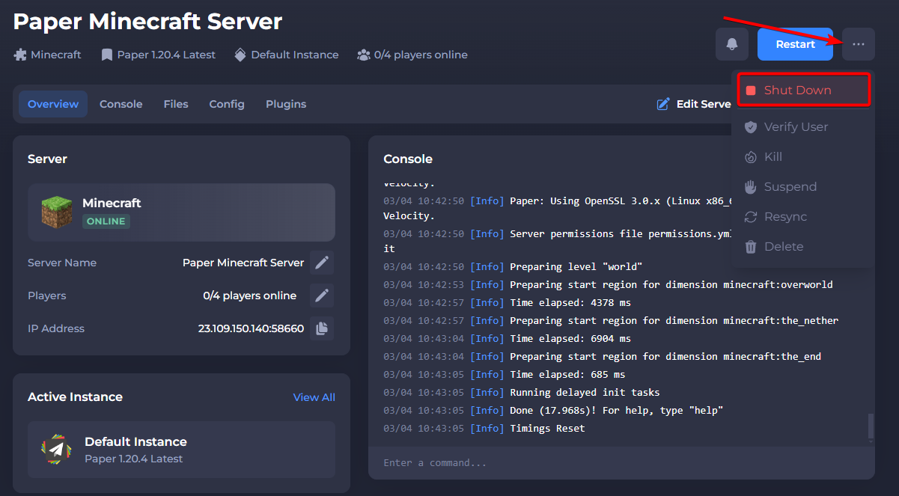
Task: Switch to the Config tab
Action: [x=227, y=104]
